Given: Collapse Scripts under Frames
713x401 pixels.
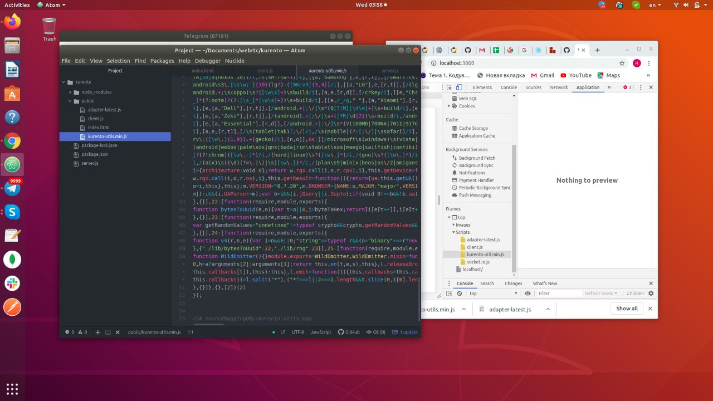Looking at the screenshot, I should (453, 232).
